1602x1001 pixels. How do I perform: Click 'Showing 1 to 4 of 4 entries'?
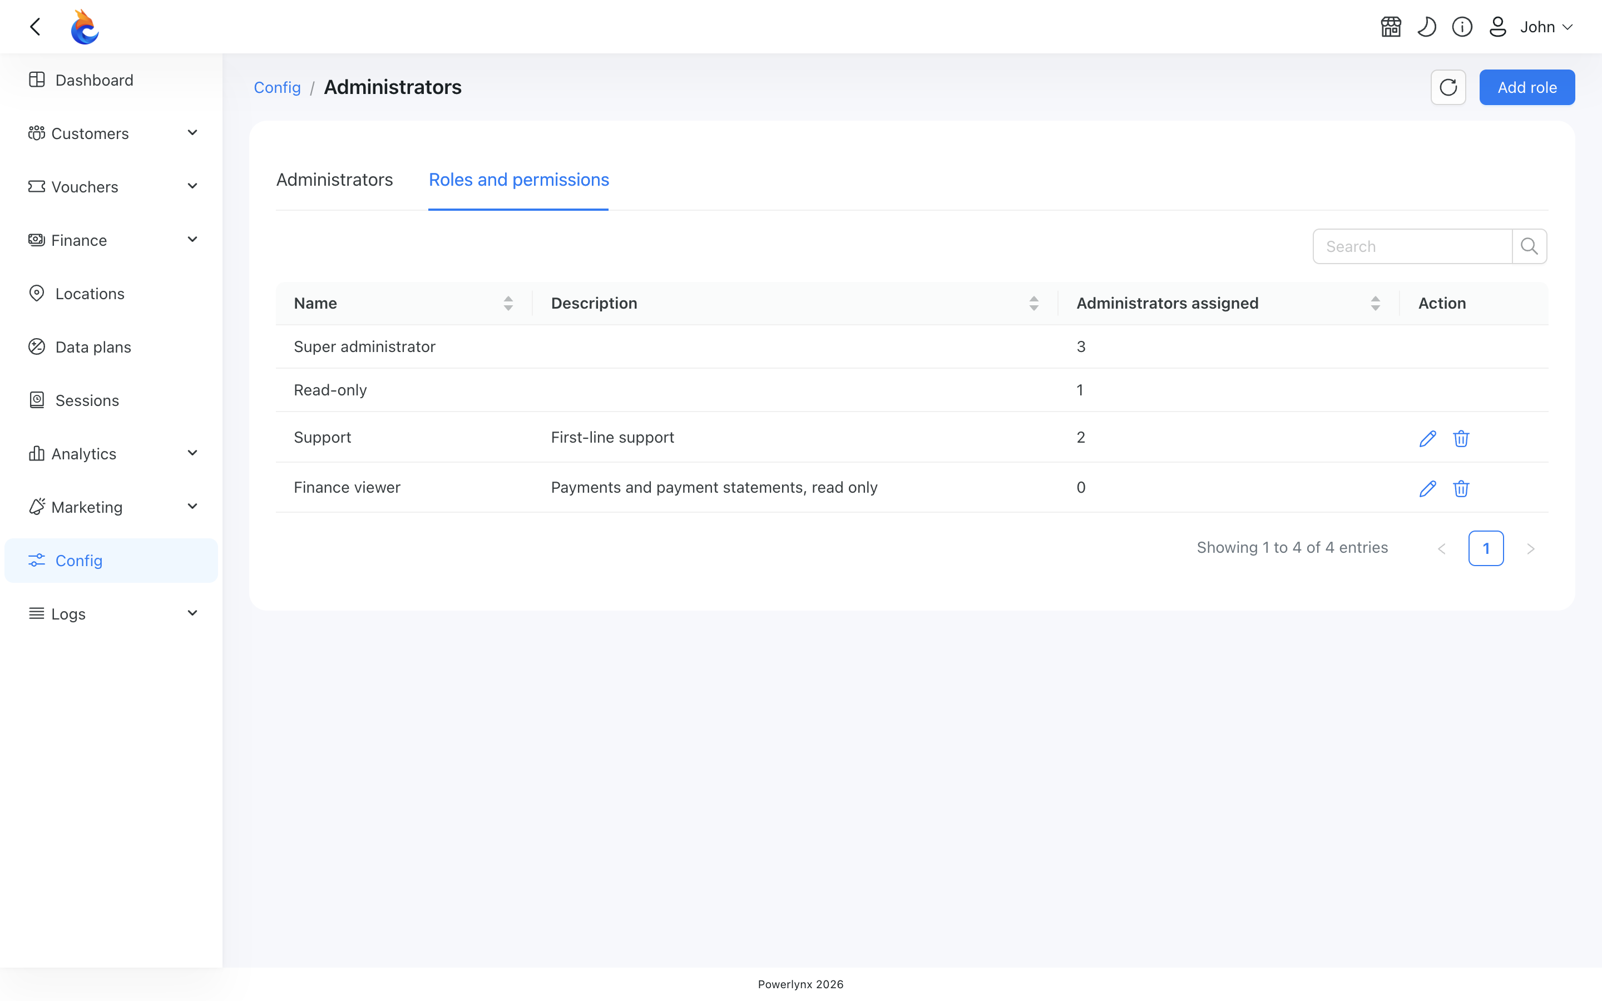[1292, 548]
